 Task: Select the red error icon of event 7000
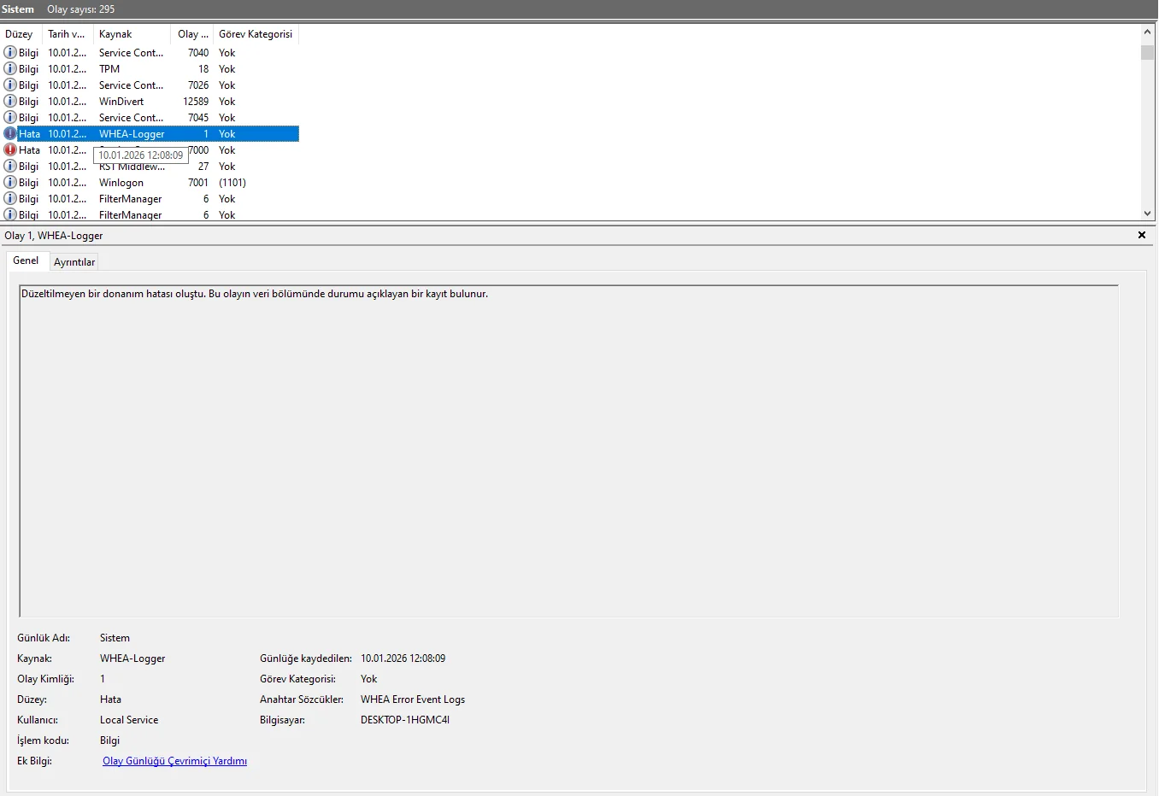coord(10,150)
